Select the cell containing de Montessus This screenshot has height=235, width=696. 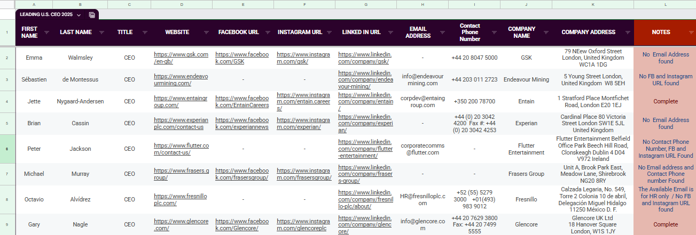tap(80, 79)
